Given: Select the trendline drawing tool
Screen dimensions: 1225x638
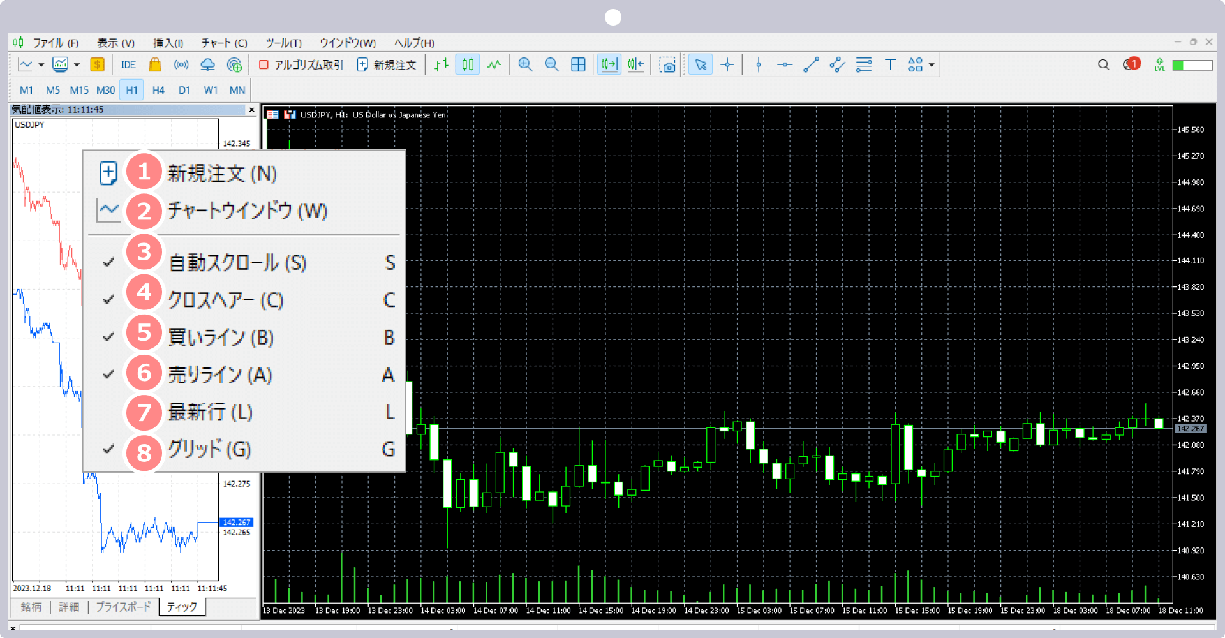Looking at the screenshot, I should pyautogui.click(x=811, y=64).
